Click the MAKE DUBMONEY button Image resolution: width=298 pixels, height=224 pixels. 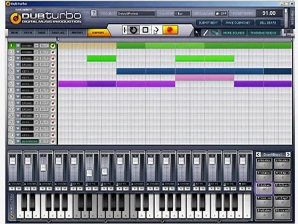(238, 22)
